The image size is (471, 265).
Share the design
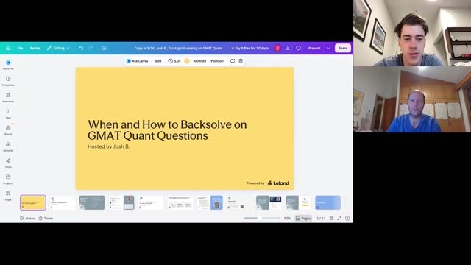[343, 48]
